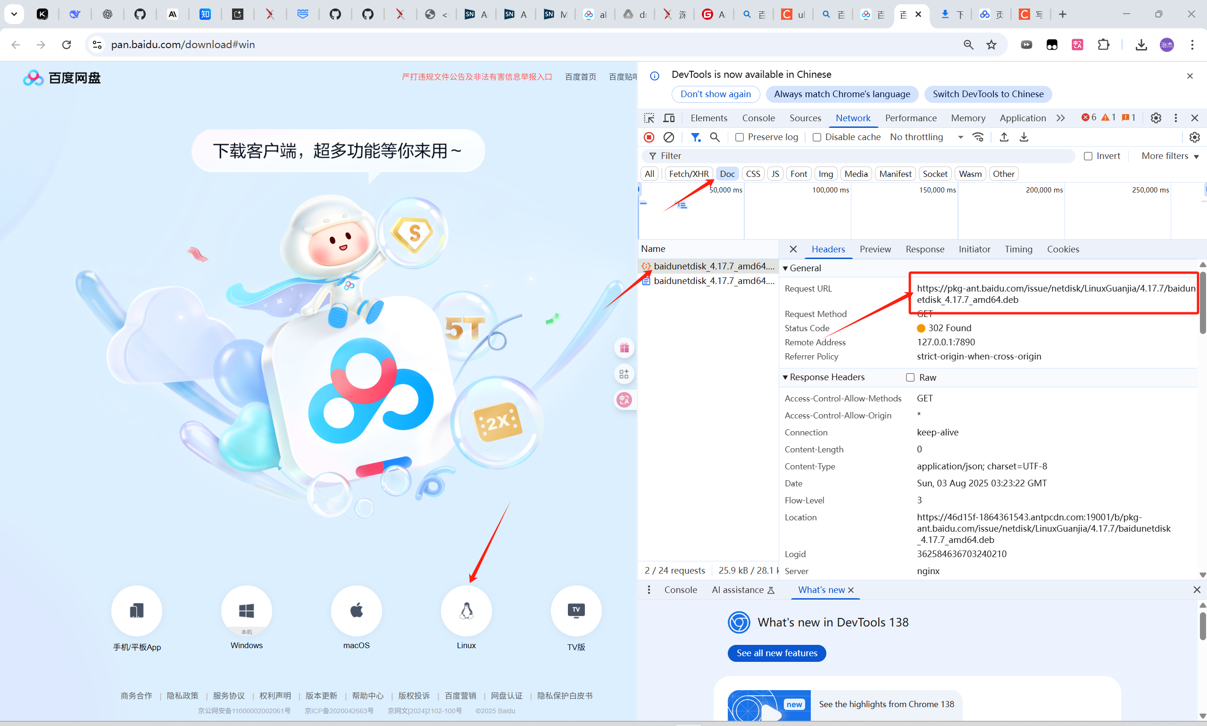
Task: Switch to the Sources tab
Action: pyautogui.click(x=805, y=118)
